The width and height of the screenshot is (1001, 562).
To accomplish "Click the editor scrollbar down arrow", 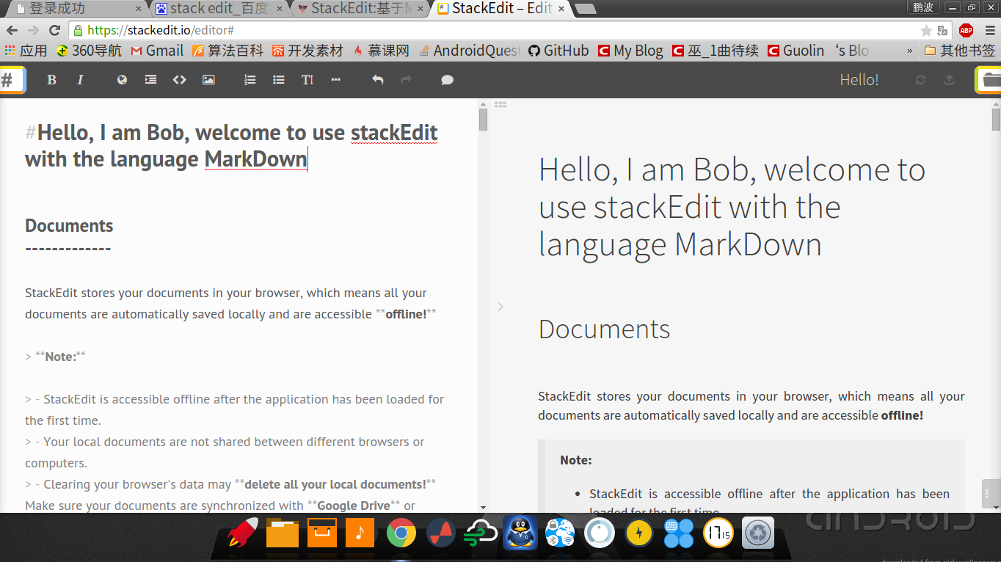I will (x=483, y=507).
